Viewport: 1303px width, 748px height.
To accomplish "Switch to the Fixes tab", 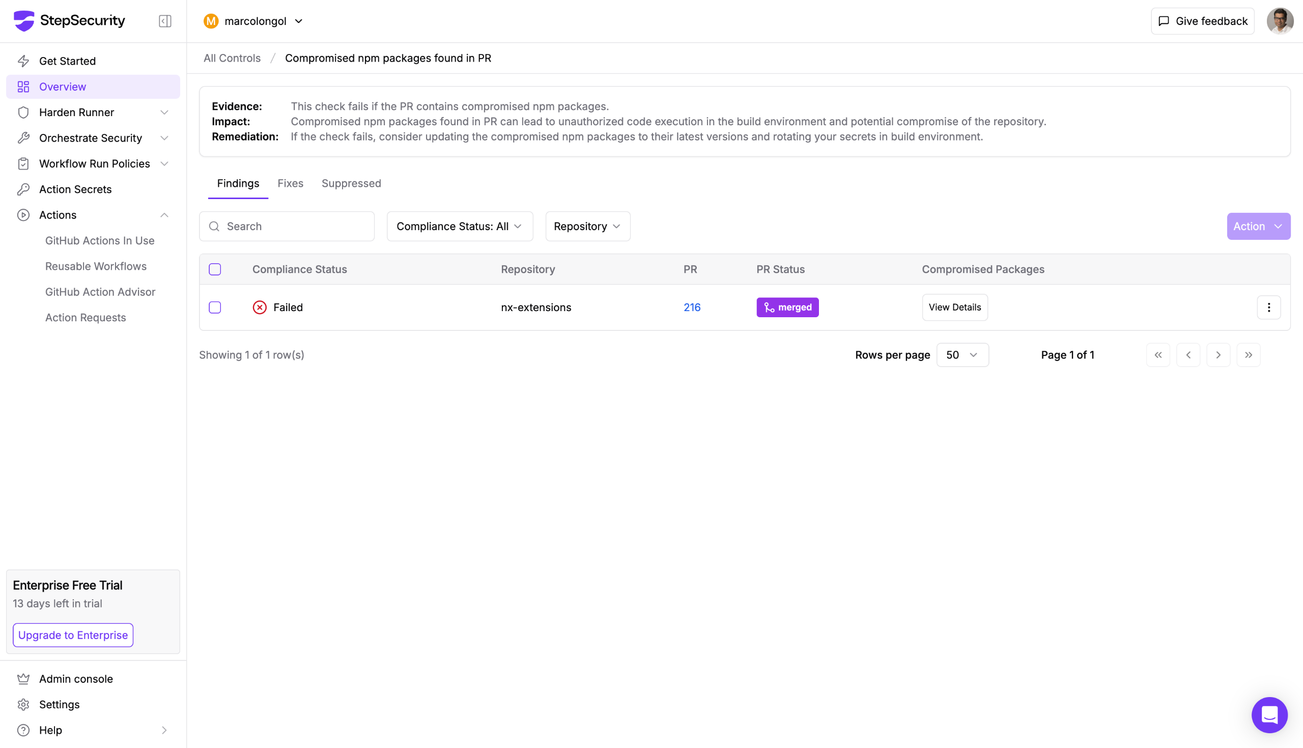I will tap(290, 183).
